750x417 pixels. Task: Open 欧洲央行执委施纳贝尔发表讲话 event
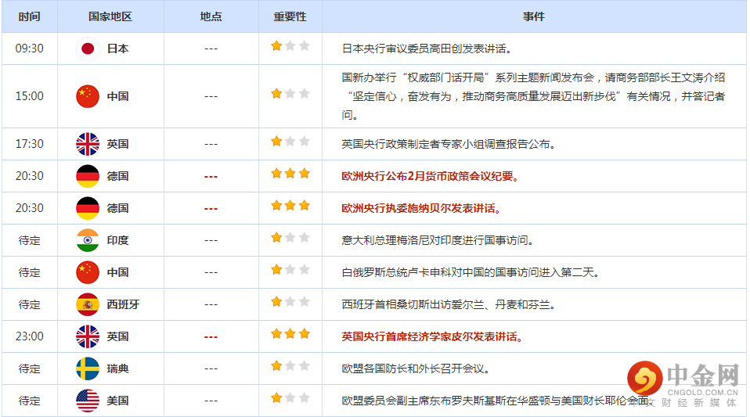point(421,208)
